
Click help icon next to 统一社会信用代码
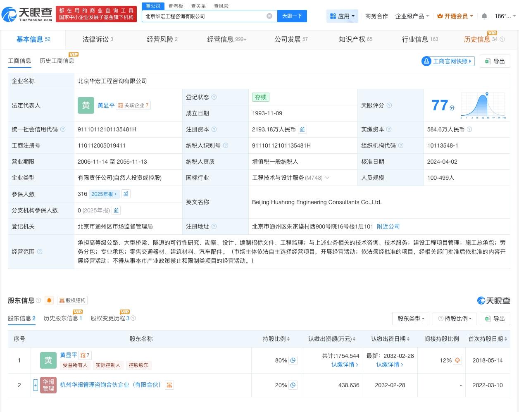(63, 129)
